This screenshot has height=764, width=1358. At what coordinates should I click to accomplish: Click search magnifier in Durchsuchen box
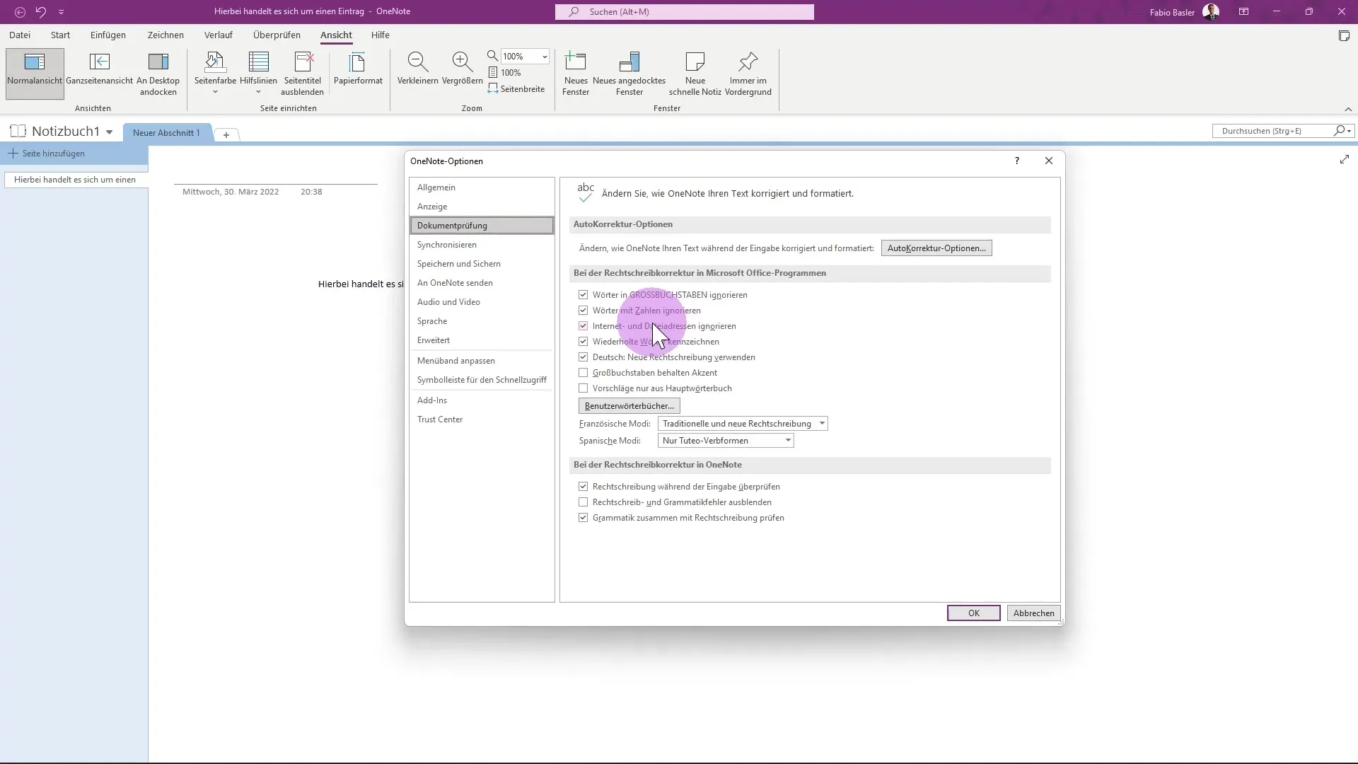[x=1338, y=131]
